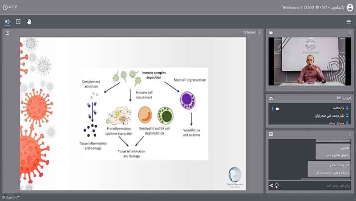356x201 pixels.
Task: Click the user profile avatar icon
Action: coord(350,8)
